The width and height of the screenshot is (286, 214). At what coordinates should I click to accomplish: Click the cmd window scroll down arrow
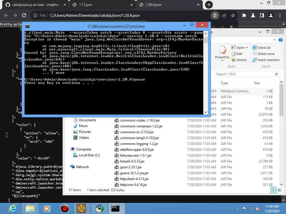(x=206, y=112)
